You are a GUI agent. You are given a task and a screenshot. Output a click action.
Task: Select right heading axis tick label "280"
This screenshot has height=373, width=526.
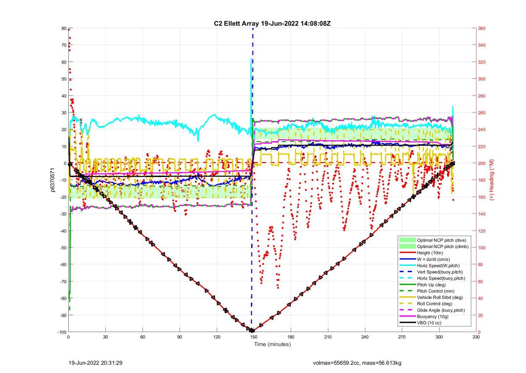point(482,96)
